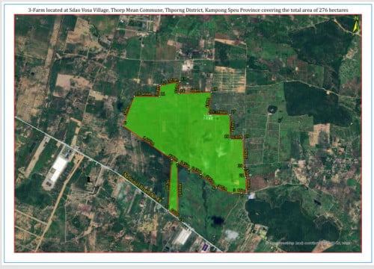Click the National Road No.4 label
This screenshot has height=269, width=374.
tap(143, 187)
